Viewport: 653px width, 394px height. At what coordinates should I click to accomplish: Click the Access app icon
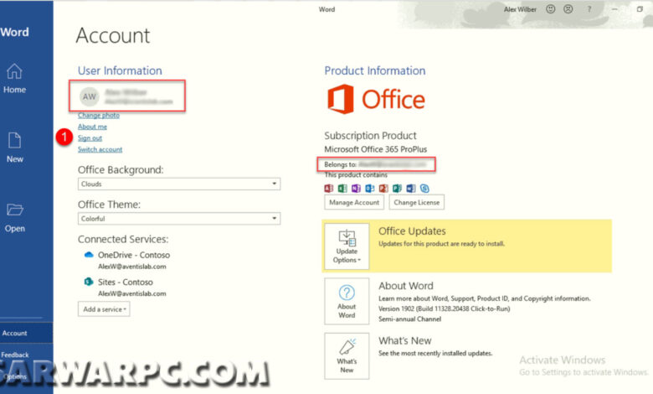[328, 189]
